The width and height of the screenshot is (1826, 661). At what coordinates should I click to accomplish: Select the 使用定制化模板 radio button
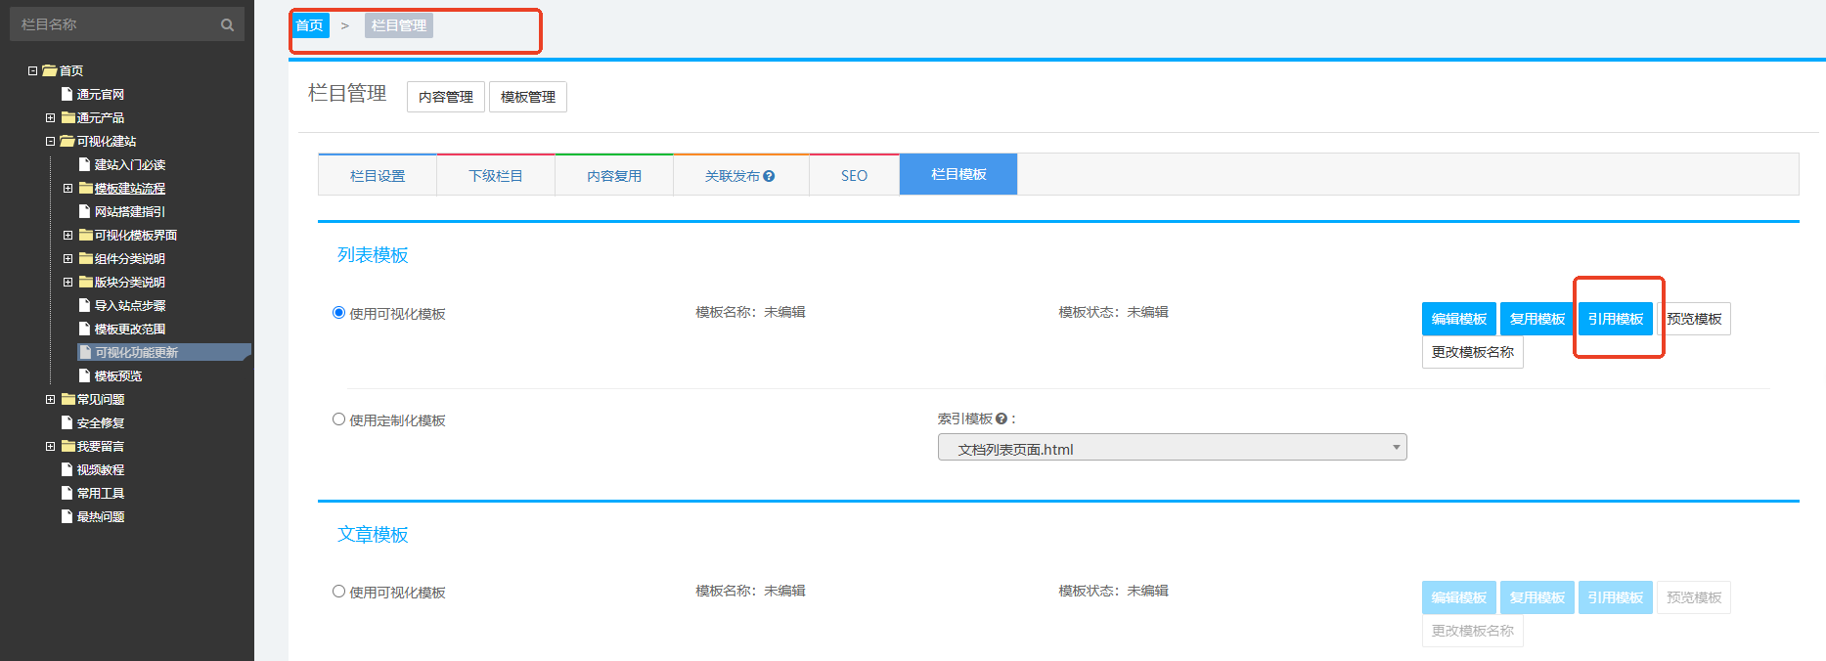click(x=338, y=419)
